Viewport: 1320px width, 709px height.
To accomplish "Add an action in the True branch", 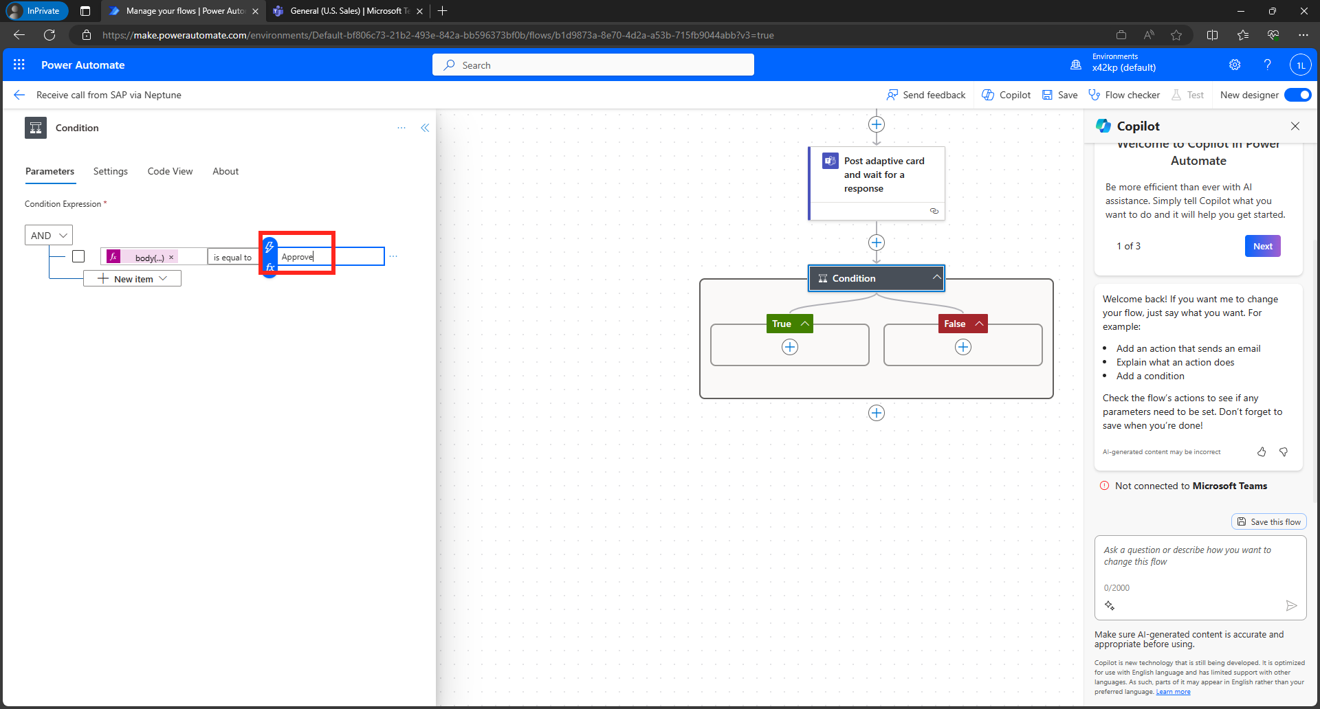I will tap(790, 347).
